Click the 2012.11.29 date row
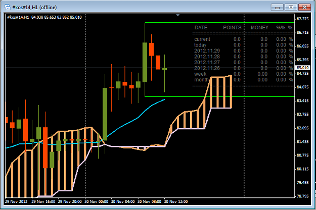The height and width of the screenshot is (210, 316). [x=244, y=51]
